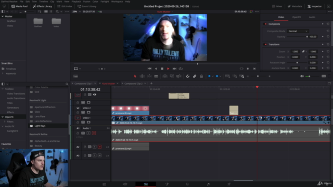The height and width of the screenshot is (187, 333).
Task: Select the Light Rays effect
Action: point(40,126)
